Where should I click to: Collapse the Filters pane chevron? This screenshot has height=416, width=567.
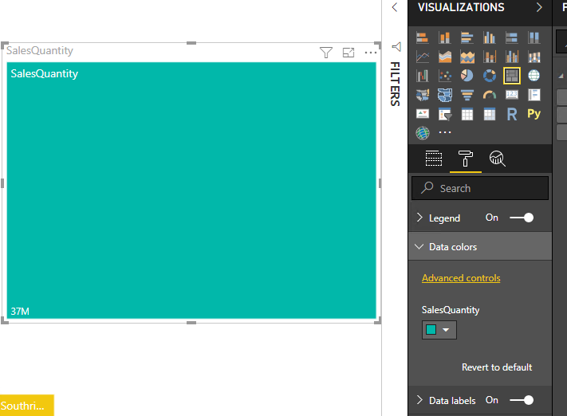pos(395,7)
